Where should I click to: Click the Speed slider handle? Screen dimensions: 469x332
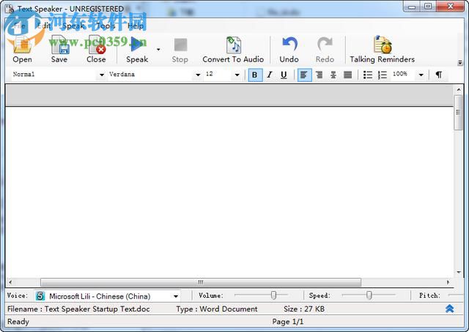(369, 295)
